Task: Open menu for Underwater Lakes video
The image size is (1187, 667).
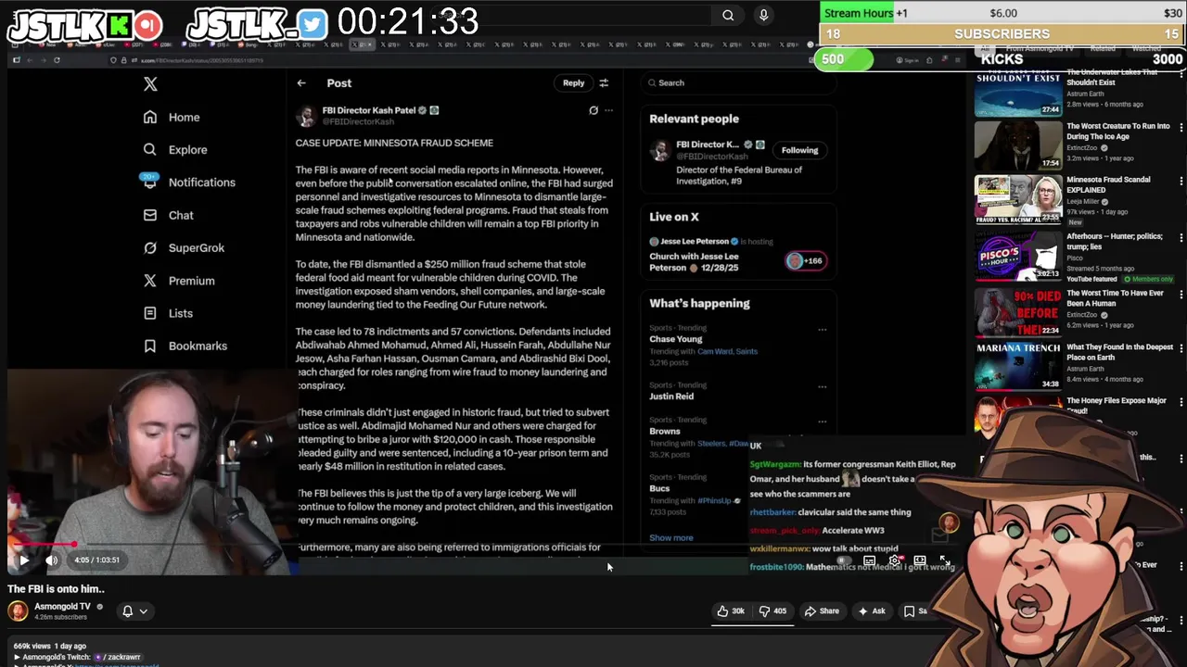Action: (x=1181, y=73)
